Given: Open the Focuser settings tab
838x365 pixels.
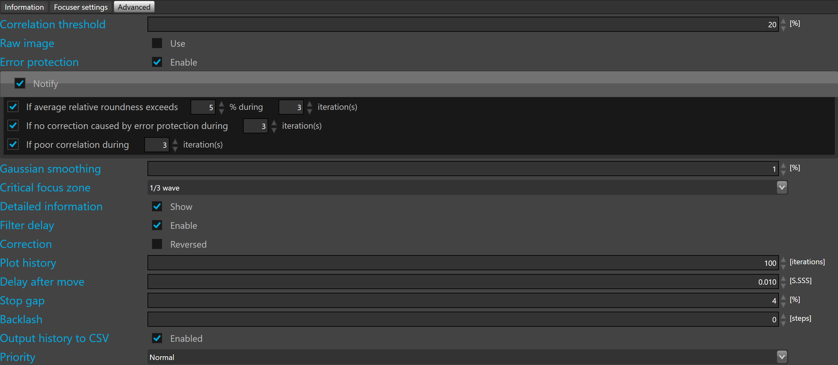Looking at the screenshot, I should point(80,7).
